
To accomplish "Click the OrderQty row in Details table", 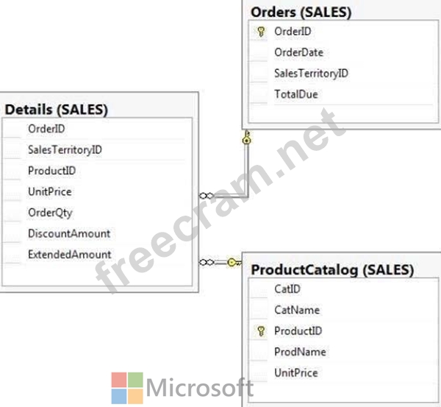I will coord(97,213).
